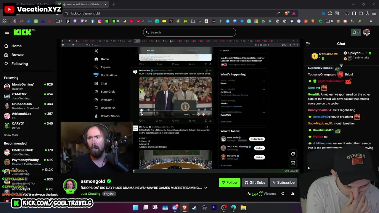This screenshot has width=379, height=213.
Task: Click username GornNR in chat
Action: (x=314, y=94)
